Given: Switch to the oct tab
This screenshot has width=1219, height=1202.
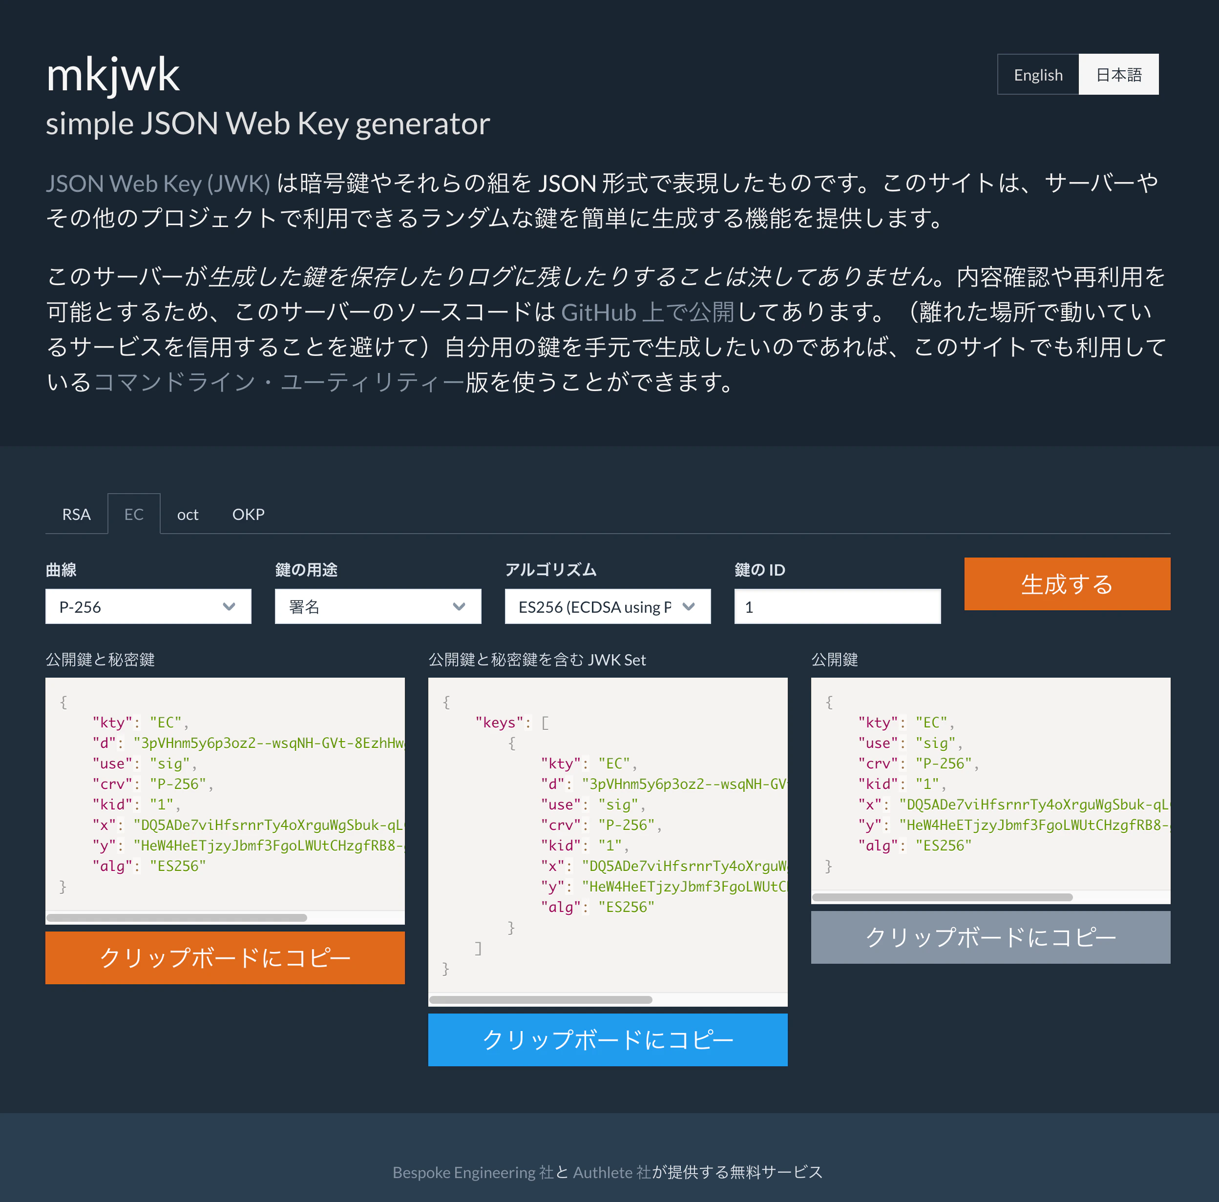Looking at the screenshot, I should [x=188, y=514].
